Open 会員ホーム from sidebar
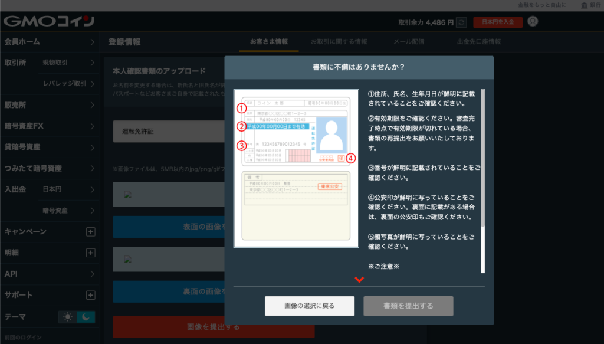604x344 pixels. click(50, 42)
